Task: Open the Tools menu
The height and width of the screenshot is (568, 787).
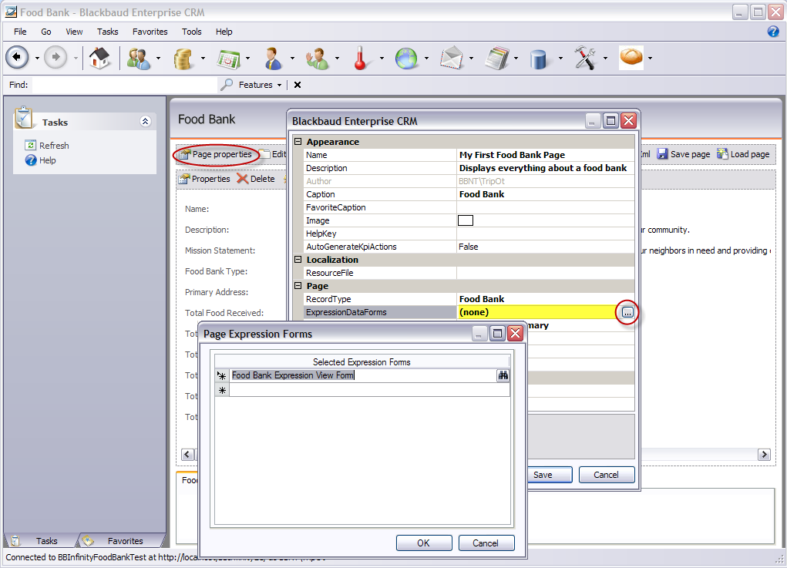Action: click(x=192, y=32)
